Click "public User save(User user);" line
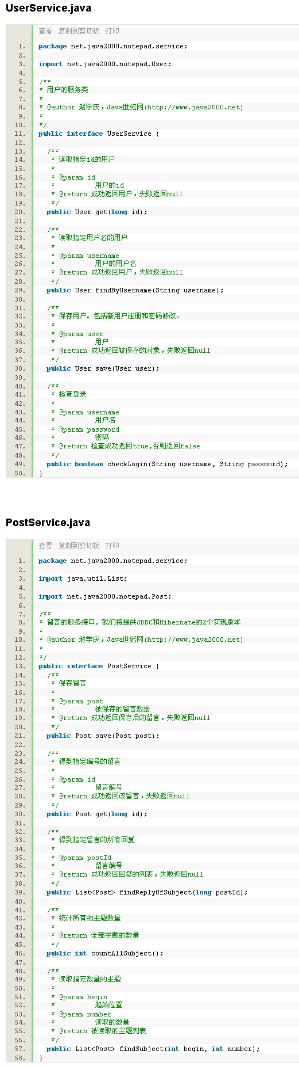The image size is (299, 1066). [103, 368]
